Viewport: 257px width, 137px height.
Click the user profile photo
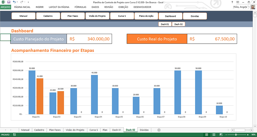(x=253, y=7)
